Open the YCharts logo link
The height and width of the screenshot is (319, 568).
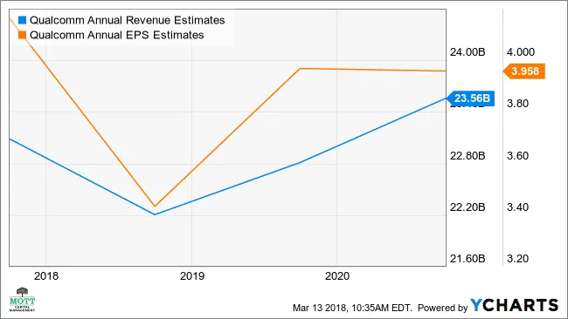point(515,305)
